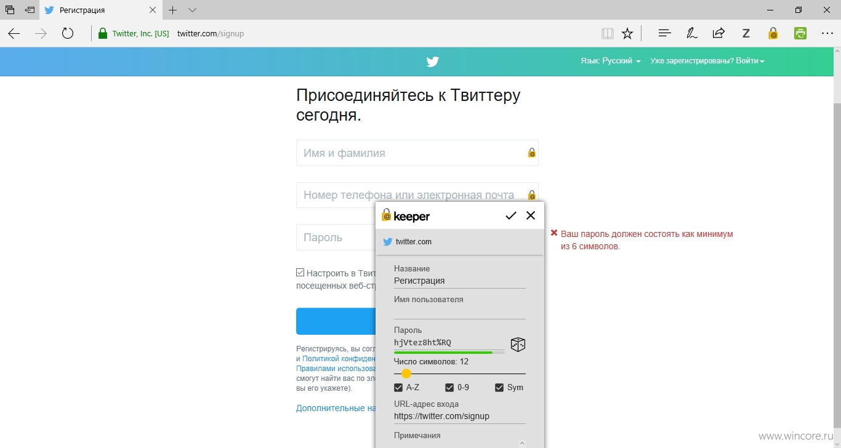Close the Keeper popup with X
Image resolution: width=841 pixels, height=448 pixels.
point(531,215)
